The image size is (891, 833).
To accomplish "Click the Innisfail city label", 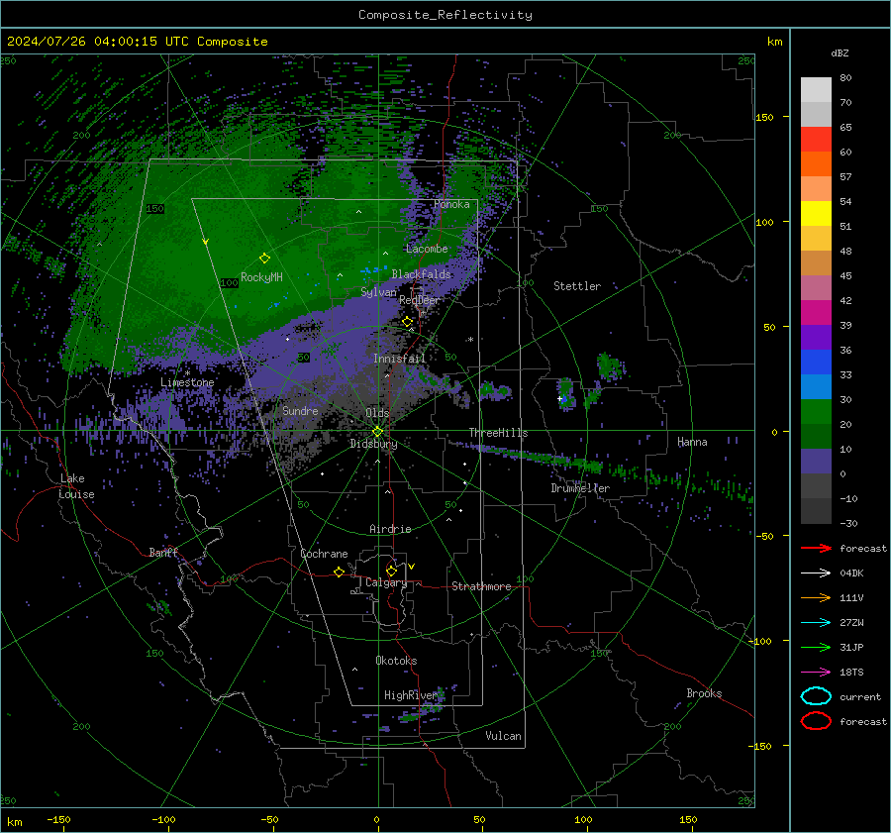I will (399, 359).
